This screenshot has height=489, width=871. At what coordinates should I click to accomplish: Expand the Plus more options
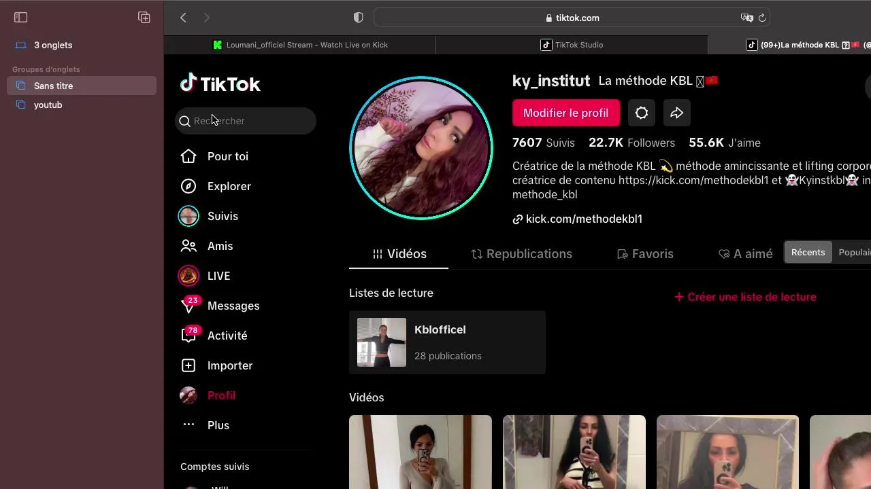pos(206,425)
